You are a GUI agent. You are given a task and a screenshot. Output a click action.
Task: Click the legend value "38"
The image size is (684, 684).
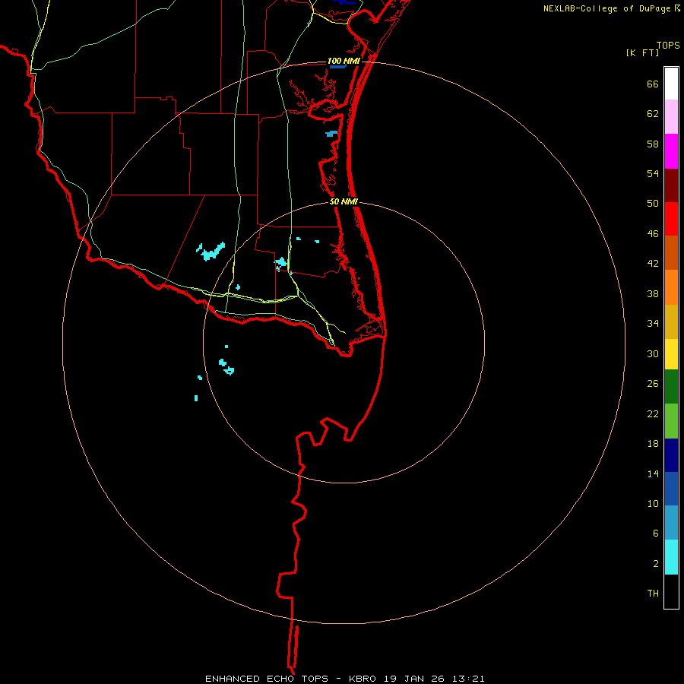(x=653, y=293)
